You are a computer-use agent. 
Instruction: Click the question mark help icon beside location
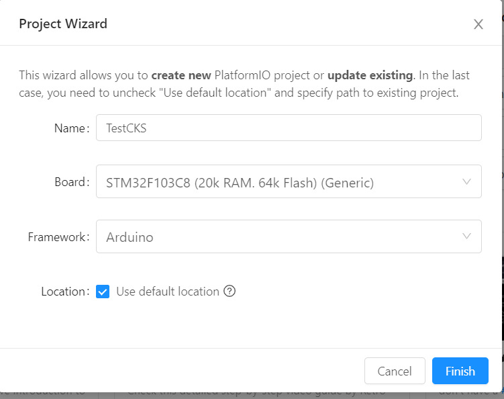click(x=230, y=292)
